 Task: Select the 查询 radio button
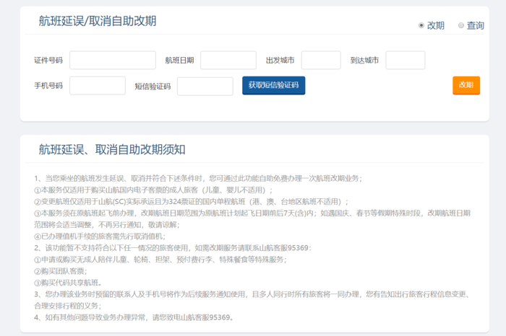[461, 25]
